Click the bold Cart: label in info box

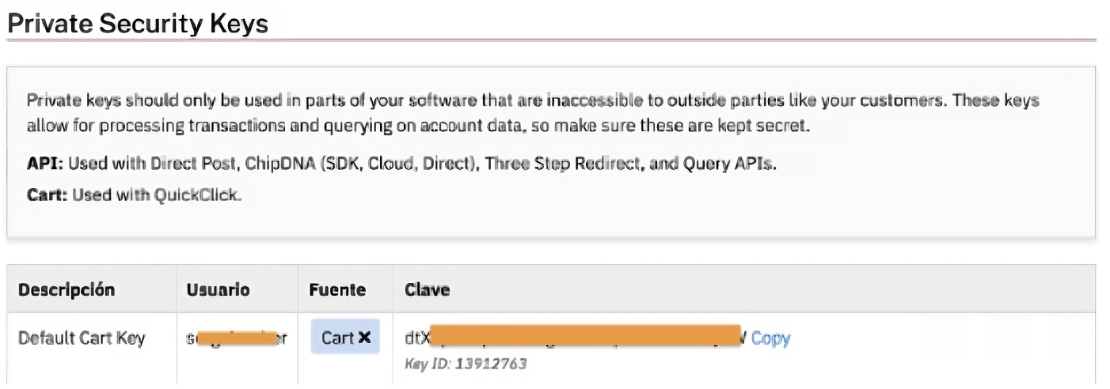pos(47,194)
